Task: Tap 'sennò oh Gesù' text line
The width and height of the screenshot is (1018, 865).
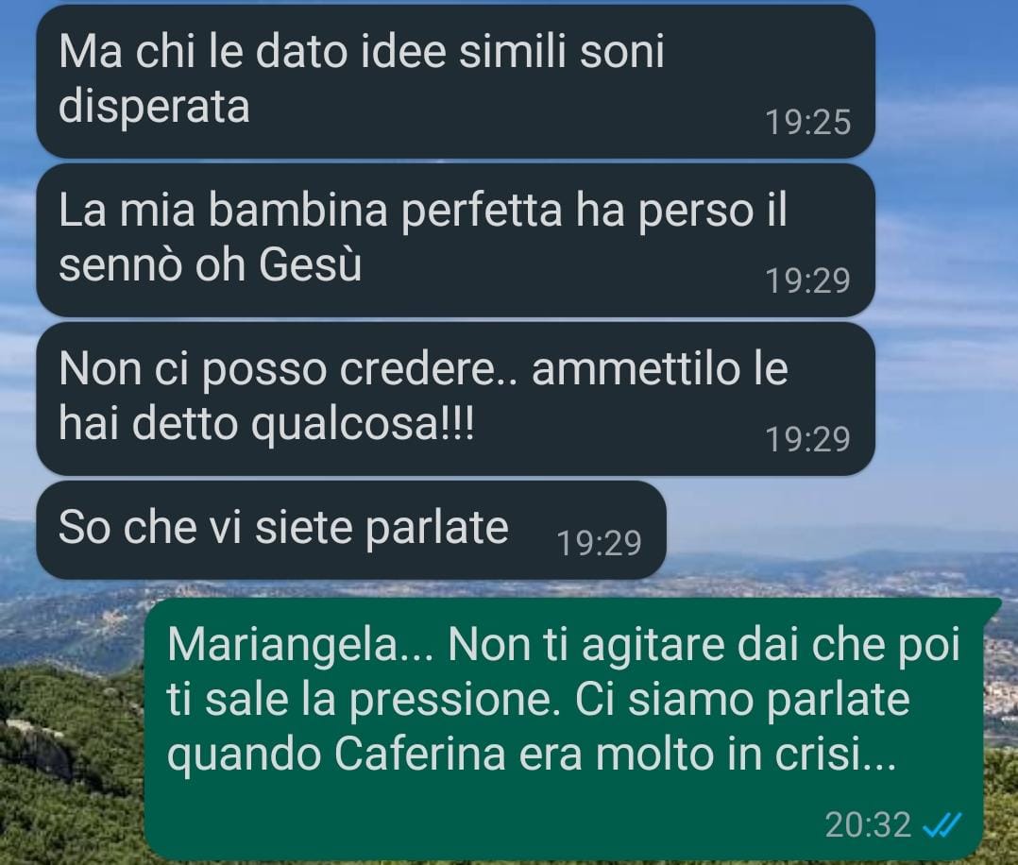Action: coord(210,265)
